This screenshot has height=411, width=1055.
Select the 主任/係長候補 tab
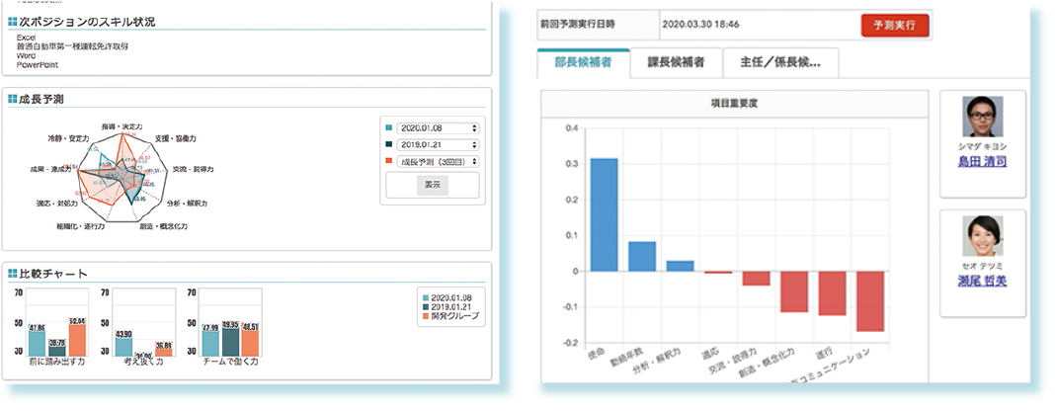pyautogui.click(x=780, y=63)
